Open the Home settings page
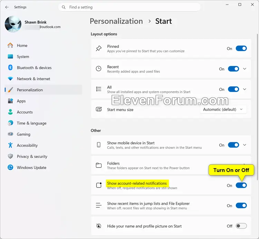This screenshot has width=259, height=239. [44, 46]
